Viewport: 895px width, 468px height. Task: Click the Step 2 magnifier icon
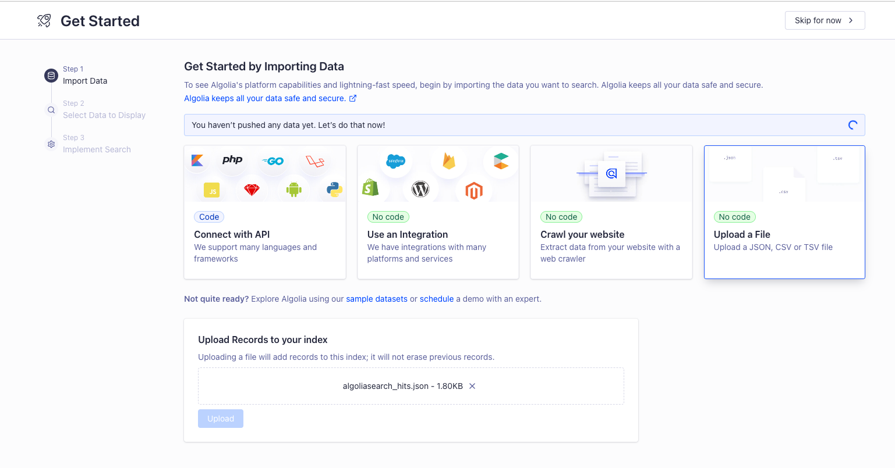51,110
